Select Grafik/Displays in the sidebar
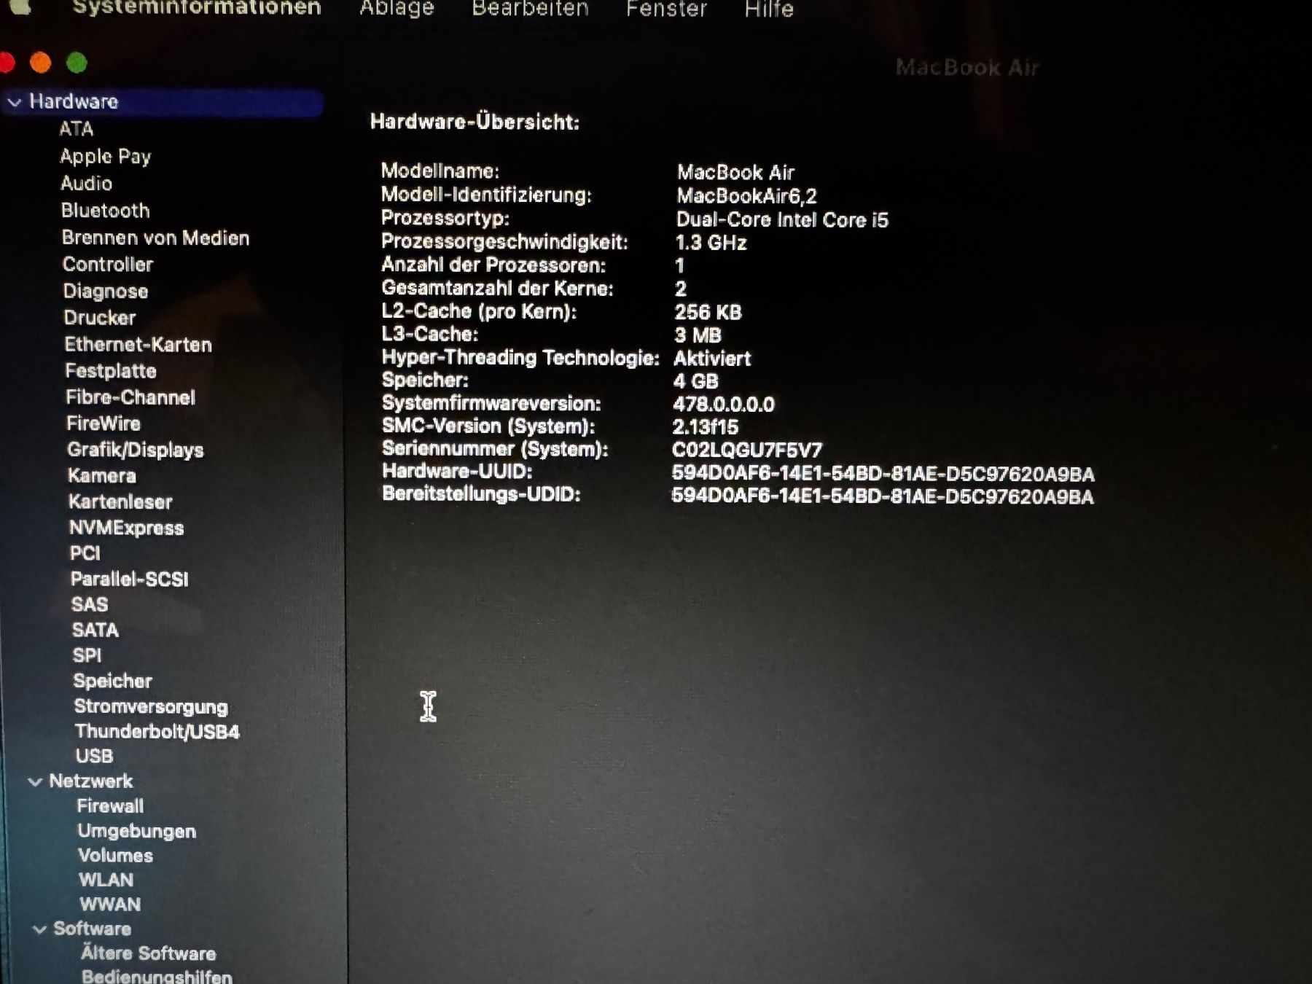The image size is (1312, 984). coord(136,450)
